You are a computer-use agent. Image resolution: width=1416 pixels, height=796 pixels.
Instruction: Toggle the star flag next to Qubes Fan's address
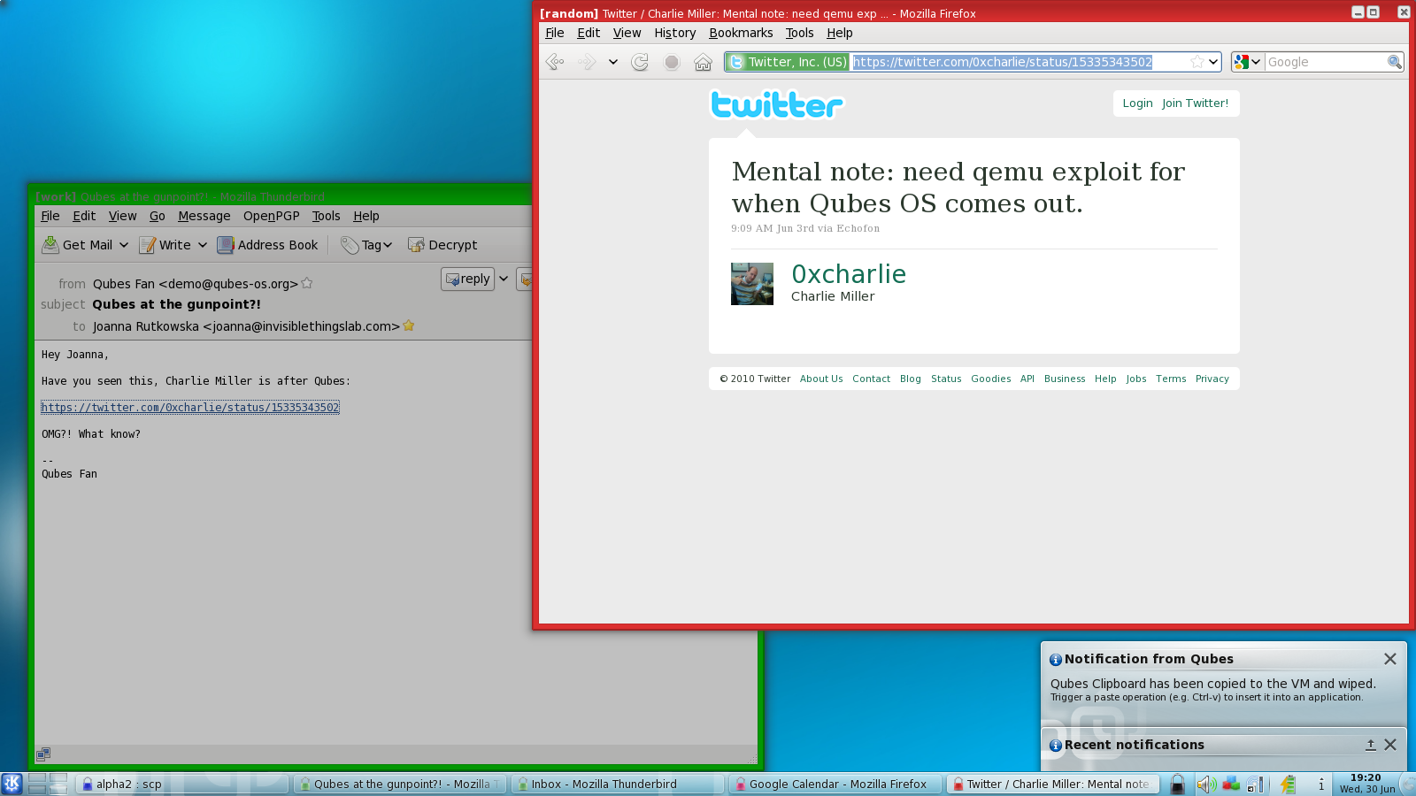(307, 283)
